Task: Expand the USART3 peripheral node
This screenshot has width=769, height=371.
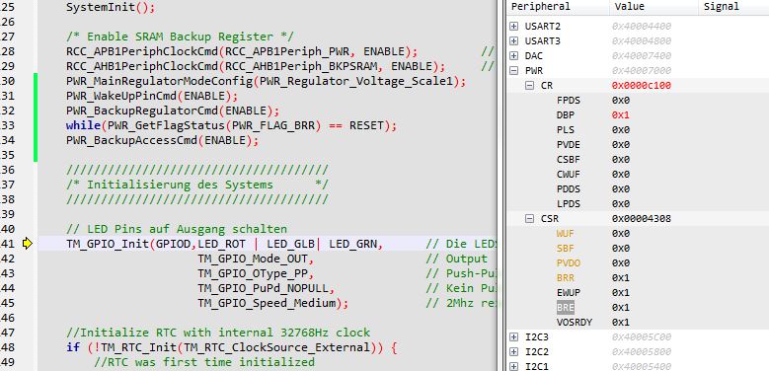Action: pos(513,41)
